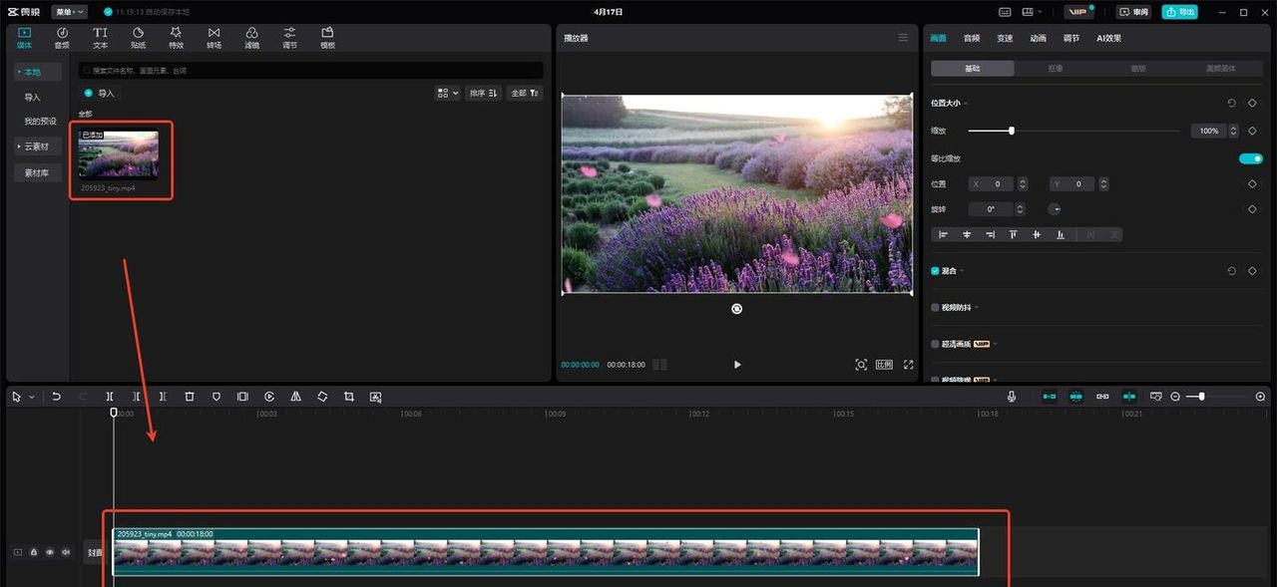Viewport: 1277px width, 587px height.
Task: Switch to the 变速 (Speed) tab
Action: [1005, 38]
